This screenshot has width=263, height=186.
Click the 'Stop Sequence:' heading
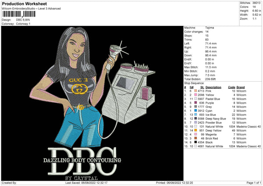[194, 83]
